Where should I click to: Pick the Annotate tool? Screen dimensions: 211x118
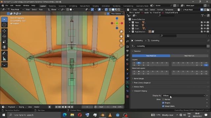pos(4,53)
